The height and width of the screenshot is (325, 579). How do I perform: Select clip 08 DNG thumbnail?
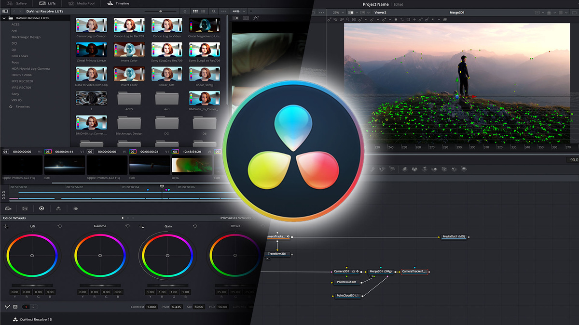click(192, 165)
